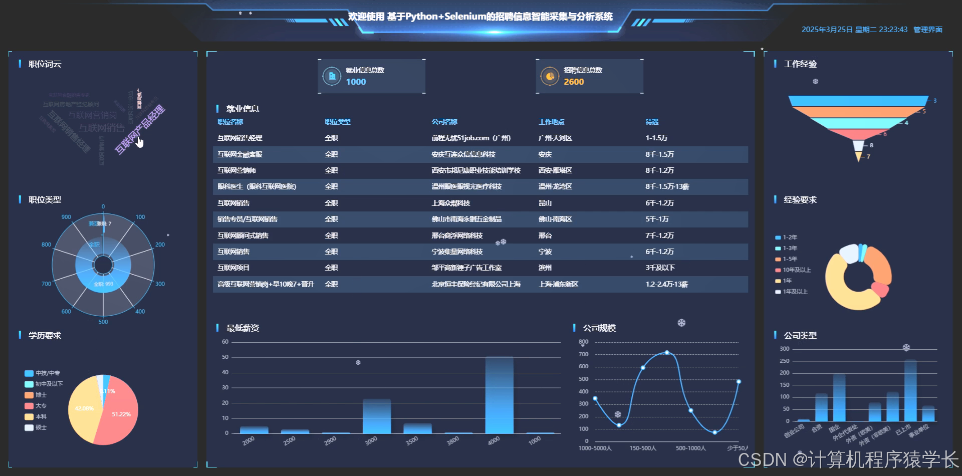Click the 已上市 company type bar
The image size is (962, 476).
click(x=910, y=391)
